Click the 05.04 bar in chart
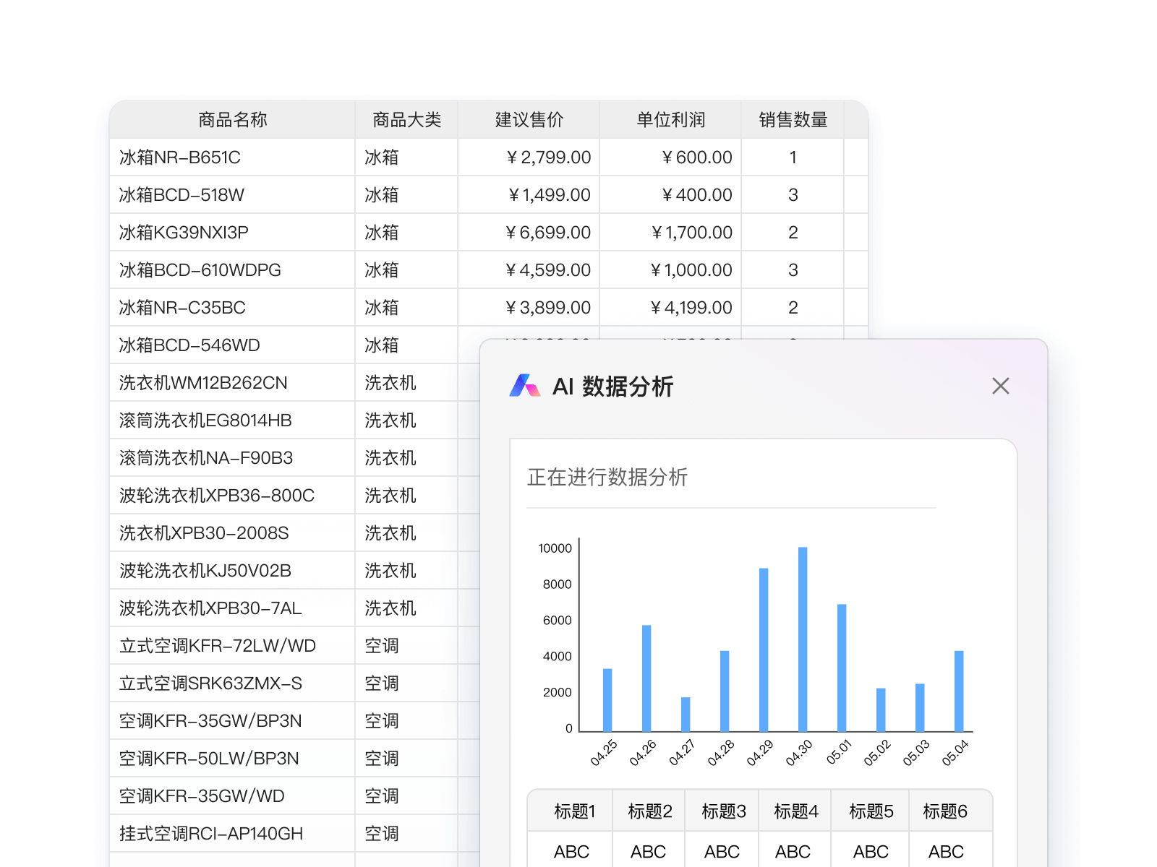 pos(959,691)
